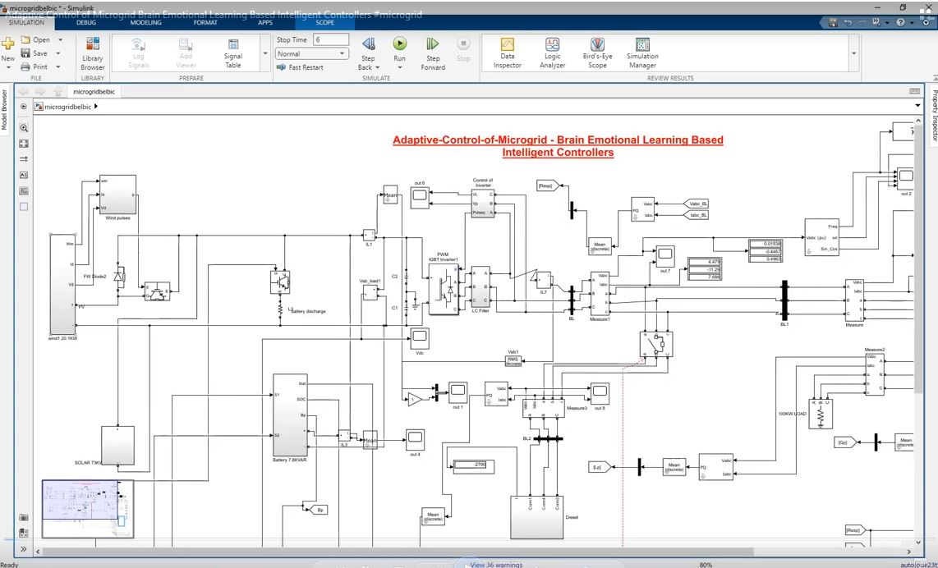Open the FORMAT tab

point(205,23)
